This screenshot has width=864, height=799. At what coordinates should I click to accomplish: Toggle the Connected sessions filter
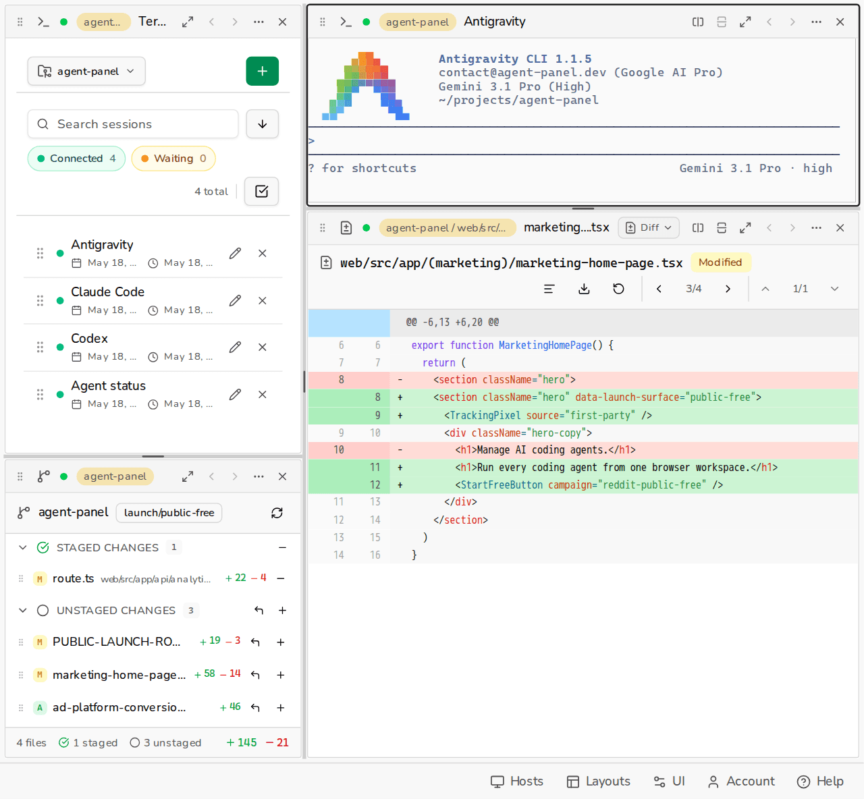point(76,159)
